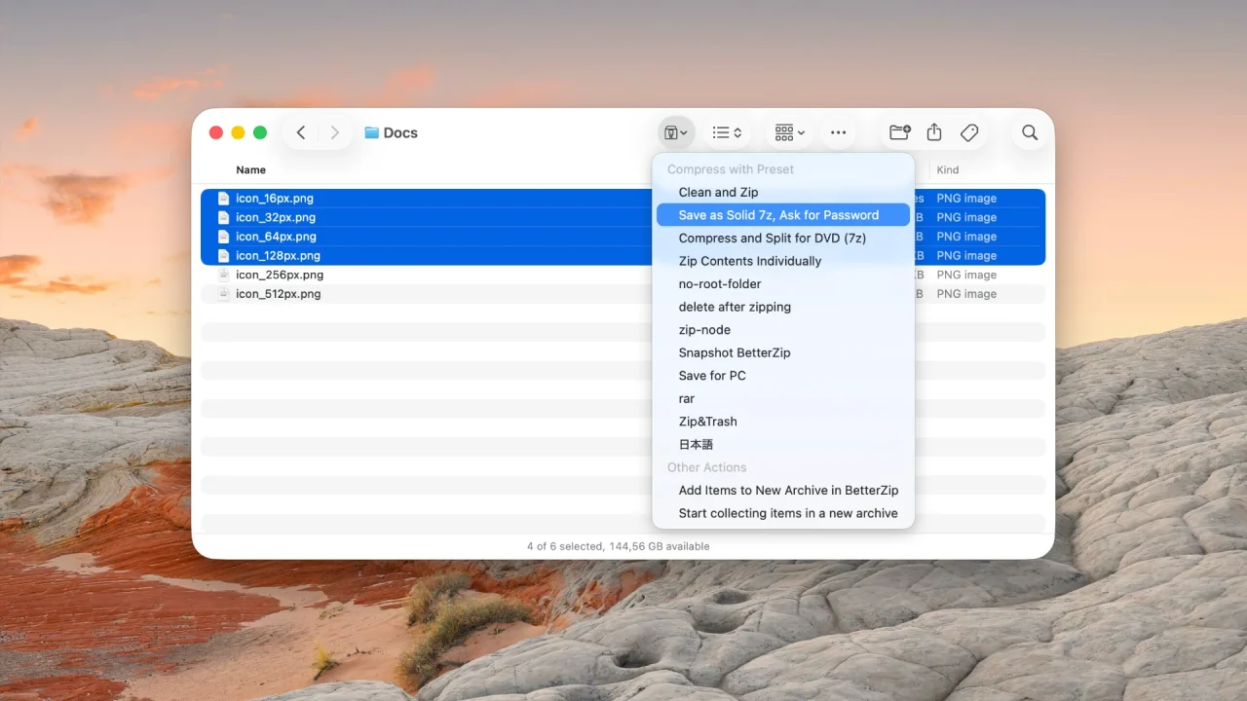1247x701 pixels.
Task: Select the no-root-folder preset
Action: coord(783,283)
